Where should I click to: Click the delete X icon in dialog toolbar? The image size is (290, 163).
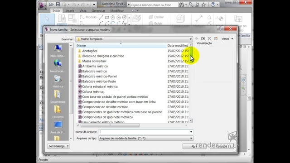pyautogui.click(x=209, y=38)
